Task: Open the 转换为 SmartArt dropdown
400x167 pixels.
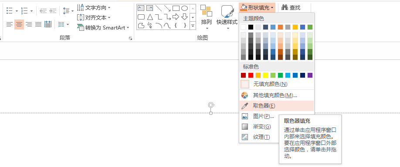Action: [x=103, y=27]
